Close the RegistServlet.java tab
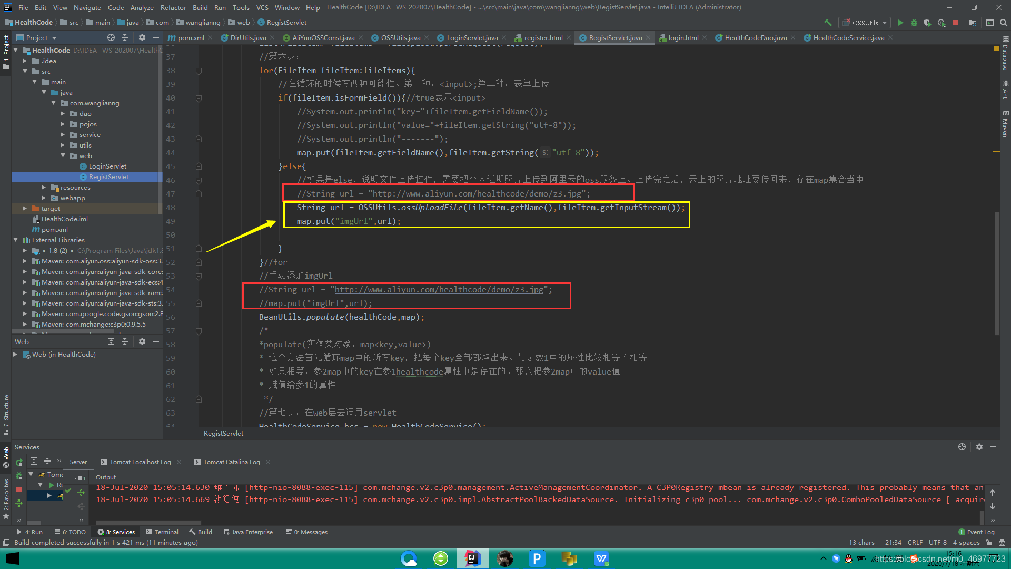The height and width of the screenshot is (569, 1011). click(648, 37)
